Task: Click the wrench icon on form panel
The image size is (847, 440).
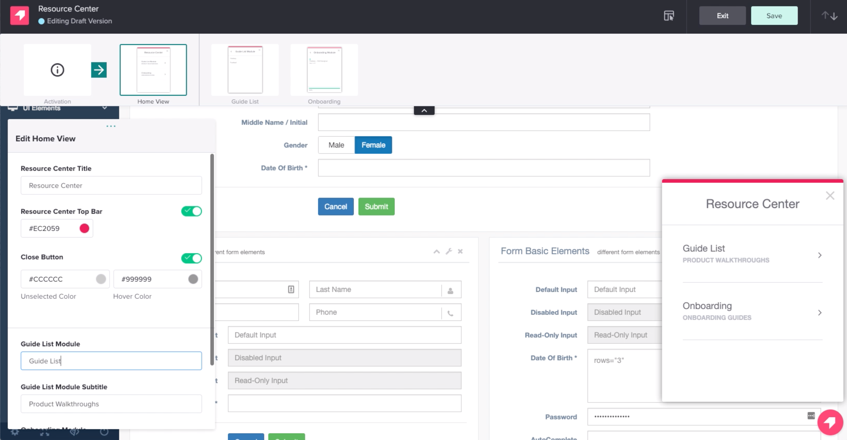Action: click(448, 251)
